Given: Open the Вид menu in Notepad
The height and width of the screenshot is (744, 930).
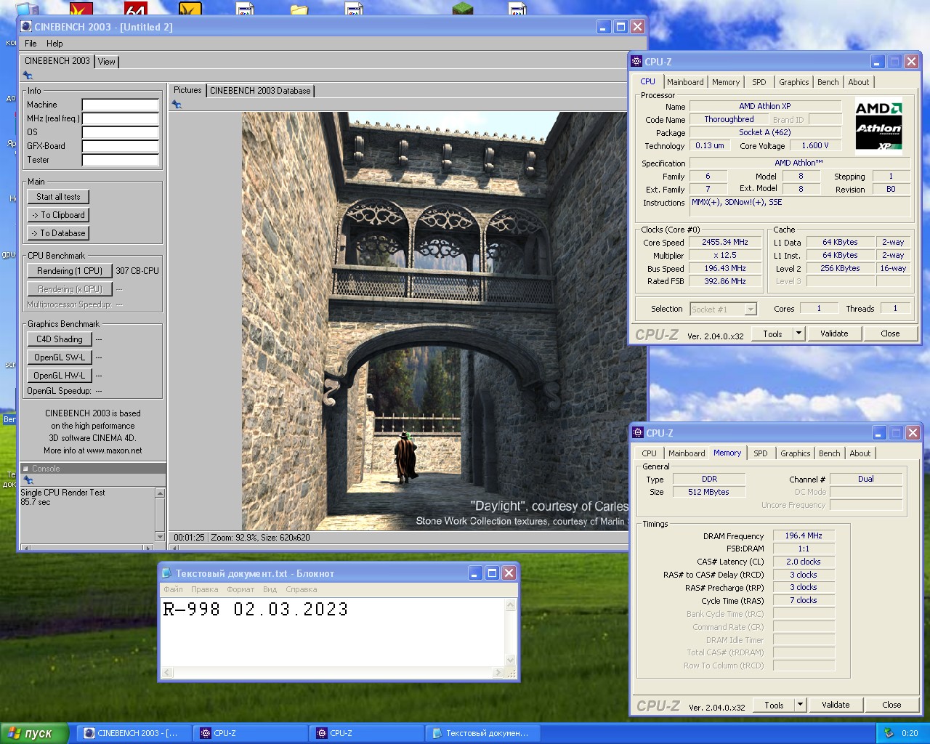Looking at the screenshot, I should click(x=270, y=589).
